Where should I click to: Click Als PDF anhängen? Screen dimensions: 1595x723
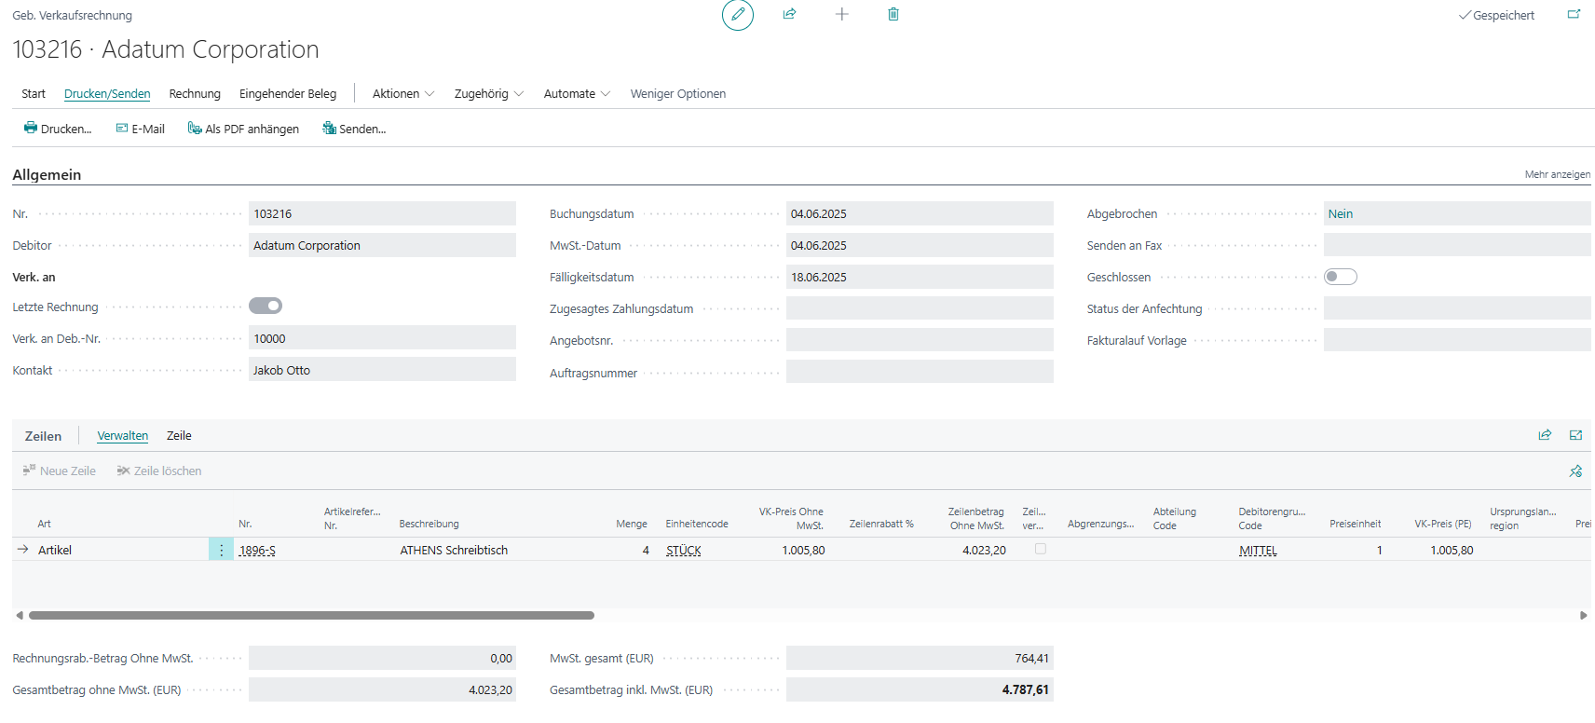click(x=243, y=129)
